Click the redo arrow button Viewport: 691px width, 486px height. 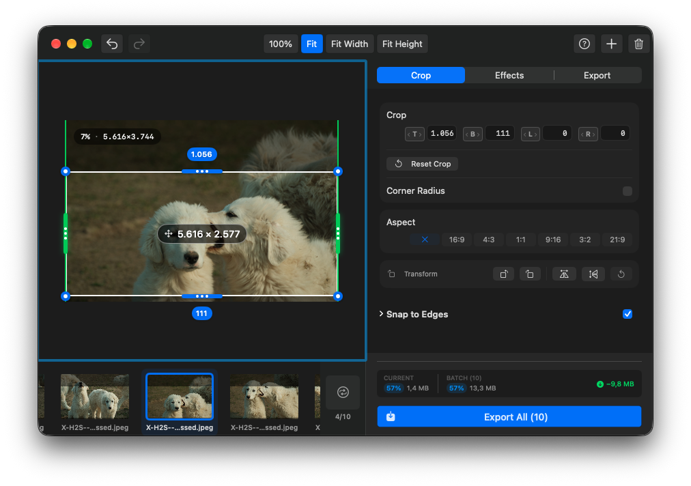tap(139, 44)
